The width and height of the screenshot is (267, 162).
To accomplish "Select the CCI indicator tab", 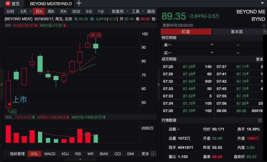I will 117,154.
